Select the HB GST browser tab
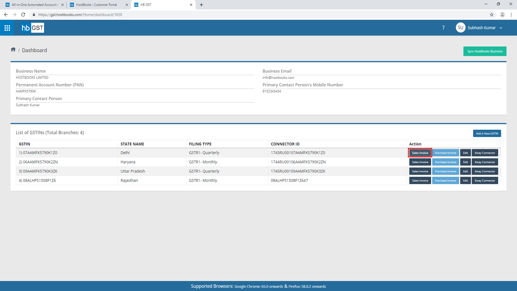Viewport: 517px width, 291px height. point(163,5)
